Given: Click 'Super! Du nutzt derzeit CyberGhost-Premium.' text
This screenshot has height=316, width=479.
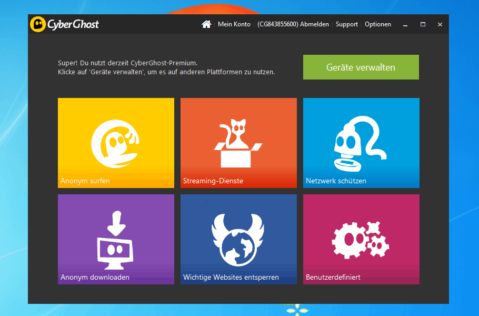Looking at the screenshot, I should 128,63.
